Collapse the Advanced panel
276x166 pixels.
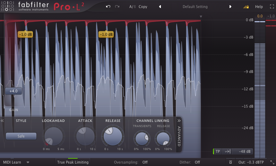179,121
